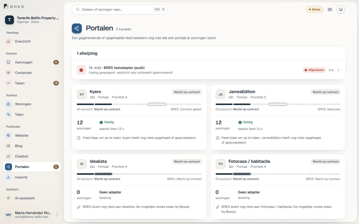Click 'BRES: Gebouwd' text
This screenshot has height=224, width=359.
pos(329,109)
